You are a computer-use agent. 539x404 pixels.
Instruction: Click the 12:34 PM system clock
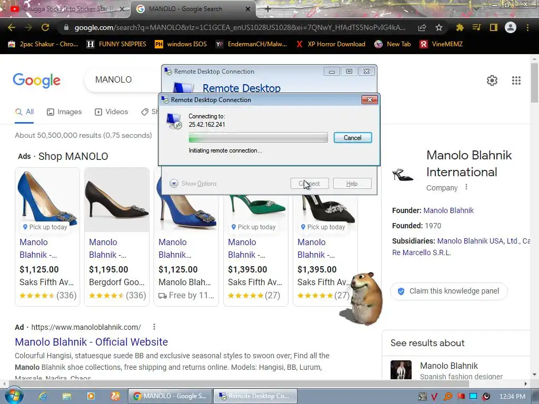tap(512, 397)
